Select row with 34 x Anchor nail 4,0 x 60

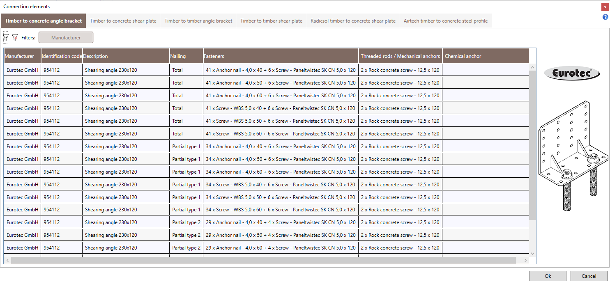[x=267, y=172]
